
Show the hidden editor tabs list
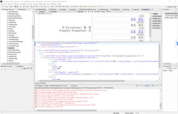pos(153,9)
